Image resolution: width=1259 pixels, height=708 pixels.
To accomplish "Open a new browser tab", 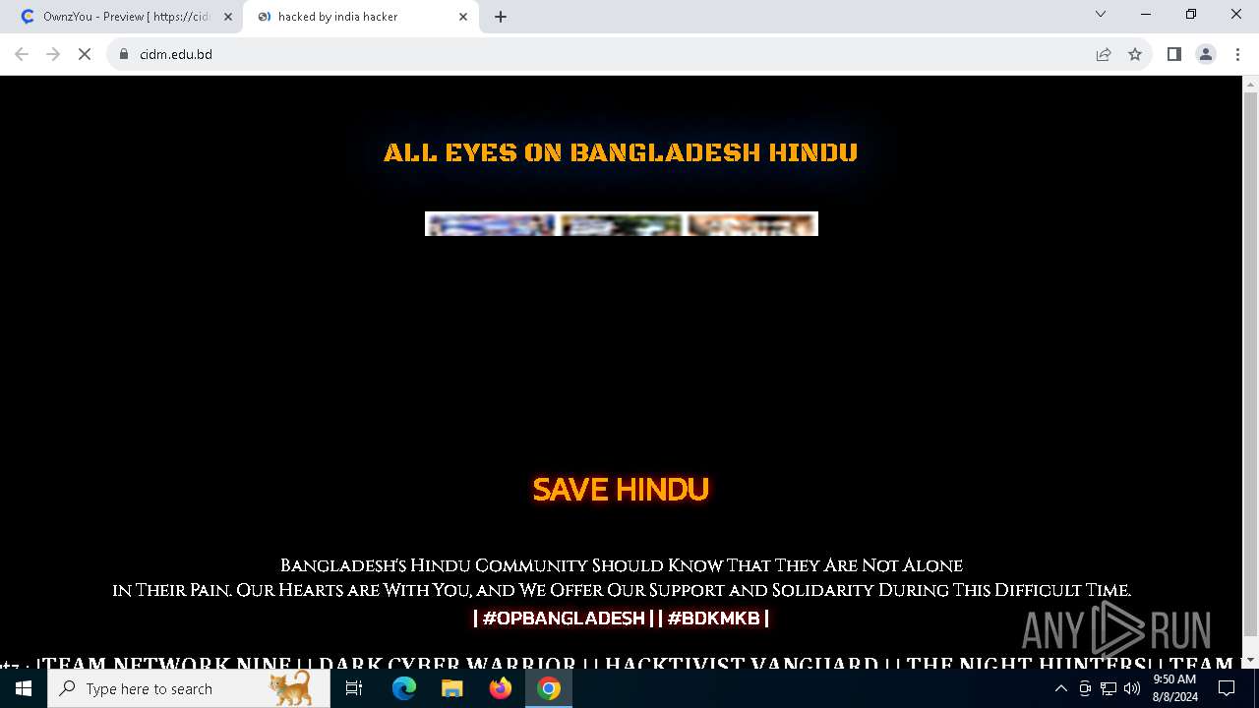I will pyautogui.click(x=501, y=17).
